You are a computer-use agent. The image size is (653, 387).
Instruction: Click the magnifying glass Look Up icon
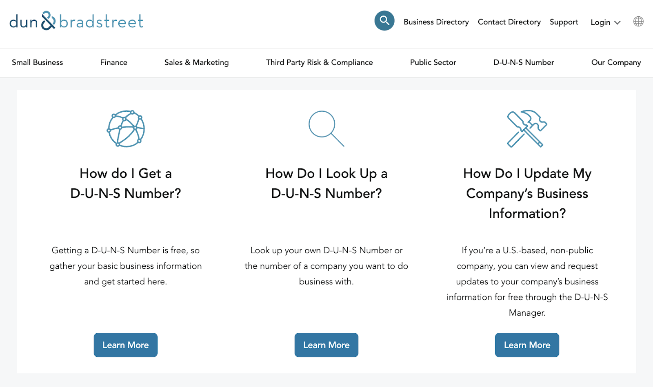point(326,128)
